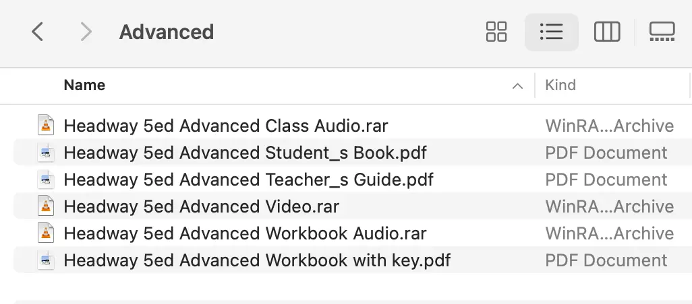Click the VLC icon of Advanced Video.rar
This screenshot has height=304, width=692.
(x=45, y=206)
